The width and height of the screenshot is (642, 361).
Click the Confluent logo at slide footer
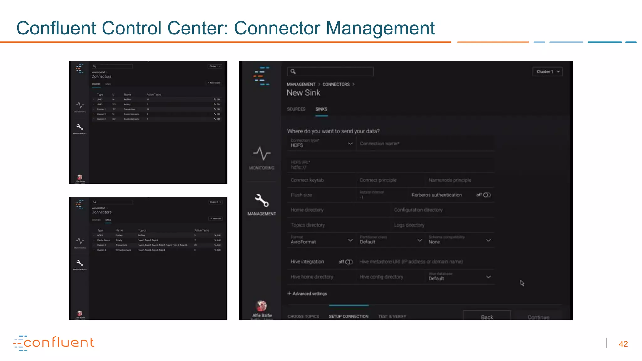click(x=54, y=343)
